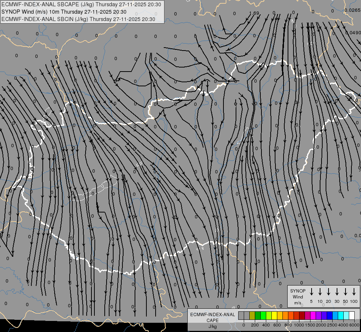This screenshot has width=361, height=332.
Task: Click the J/kg unit in color legend
Action: [x=212, y=326]
